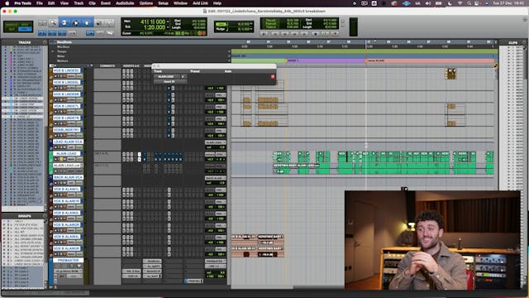
Task: Select the Selector tool
Action: [75, 23]
